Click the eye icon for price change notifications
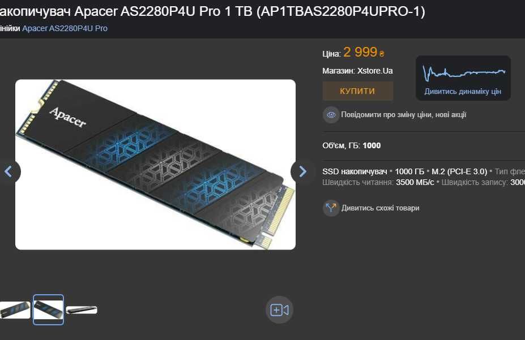Screen dimensions: 525x340 pyautogui.click(x=331, y=115)
